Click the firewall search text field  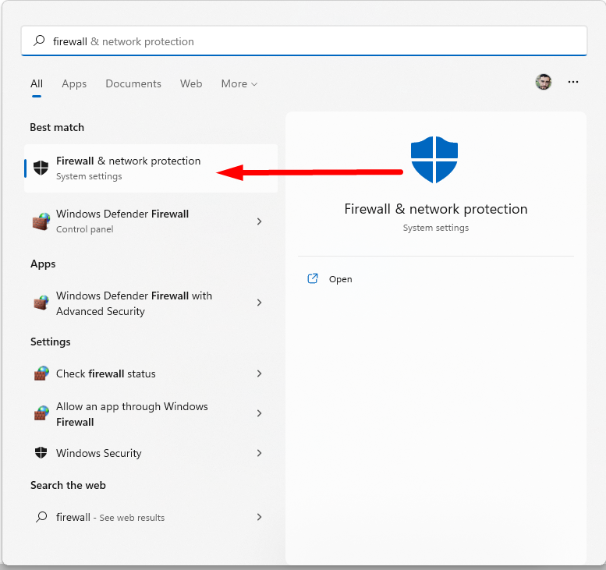(304, 41)
